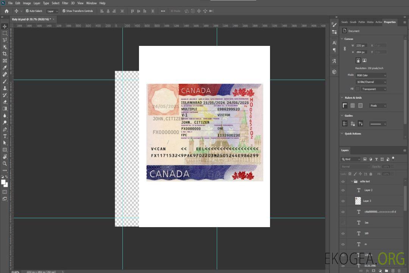Select the Brush tool
This screenshot has height=273, width=409.
(5, 81)
